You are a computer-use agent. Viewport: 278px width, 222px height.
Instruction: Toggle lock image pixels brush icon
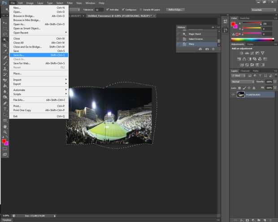pos(244,88)
